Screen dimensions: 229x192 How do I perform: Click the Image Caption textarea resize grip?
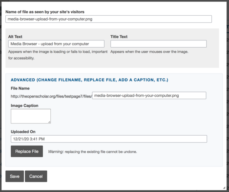click(x=49, y=122)
